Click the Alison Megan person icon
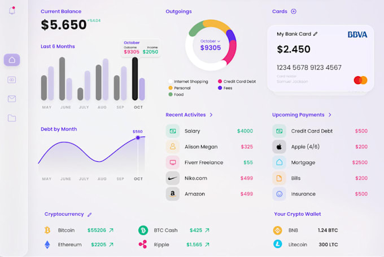The height and width of the screenshot is (257, 384). (173, 147)
